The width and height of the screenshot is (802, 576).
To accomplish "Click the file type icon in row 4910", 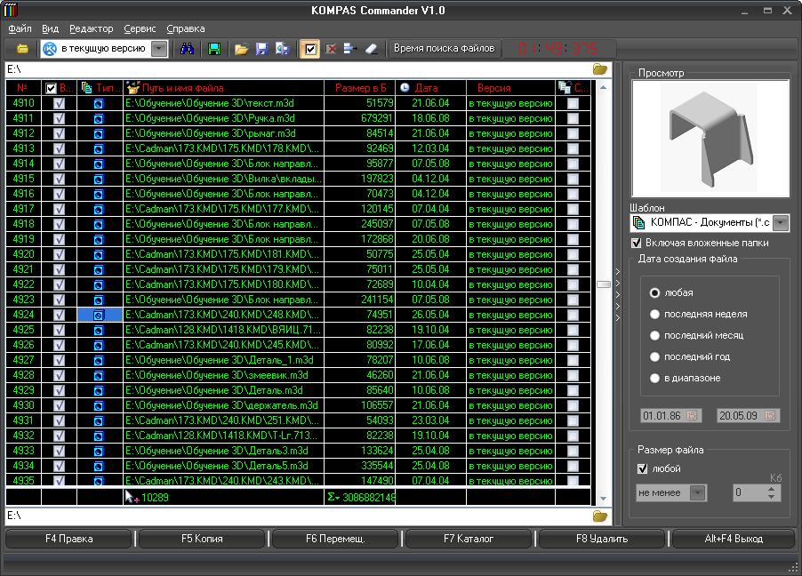I will 99,103.
